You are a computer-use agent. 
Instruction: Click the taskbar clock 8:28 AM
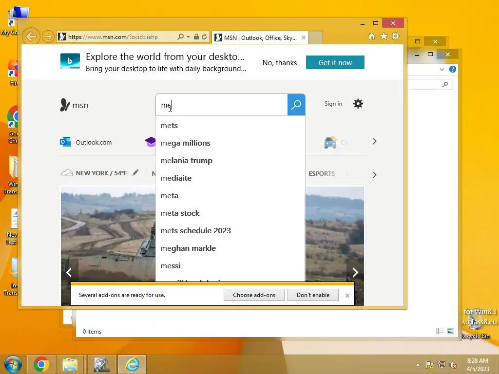point(478,361)
